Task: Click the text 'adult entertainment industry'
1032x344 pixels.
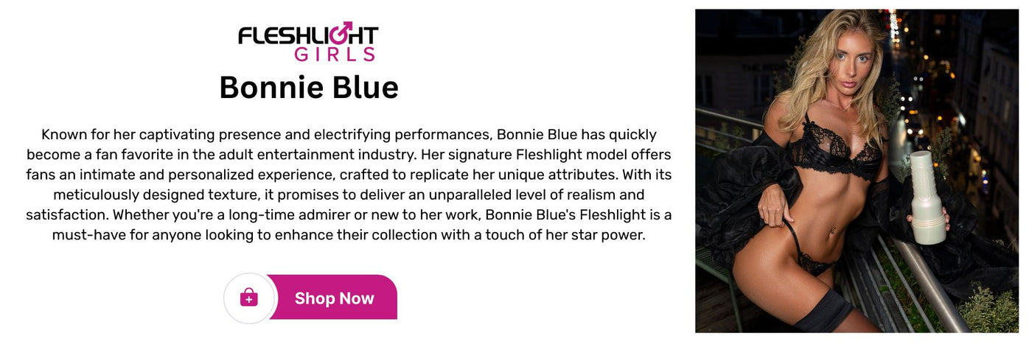Action: tap(323, 155)
